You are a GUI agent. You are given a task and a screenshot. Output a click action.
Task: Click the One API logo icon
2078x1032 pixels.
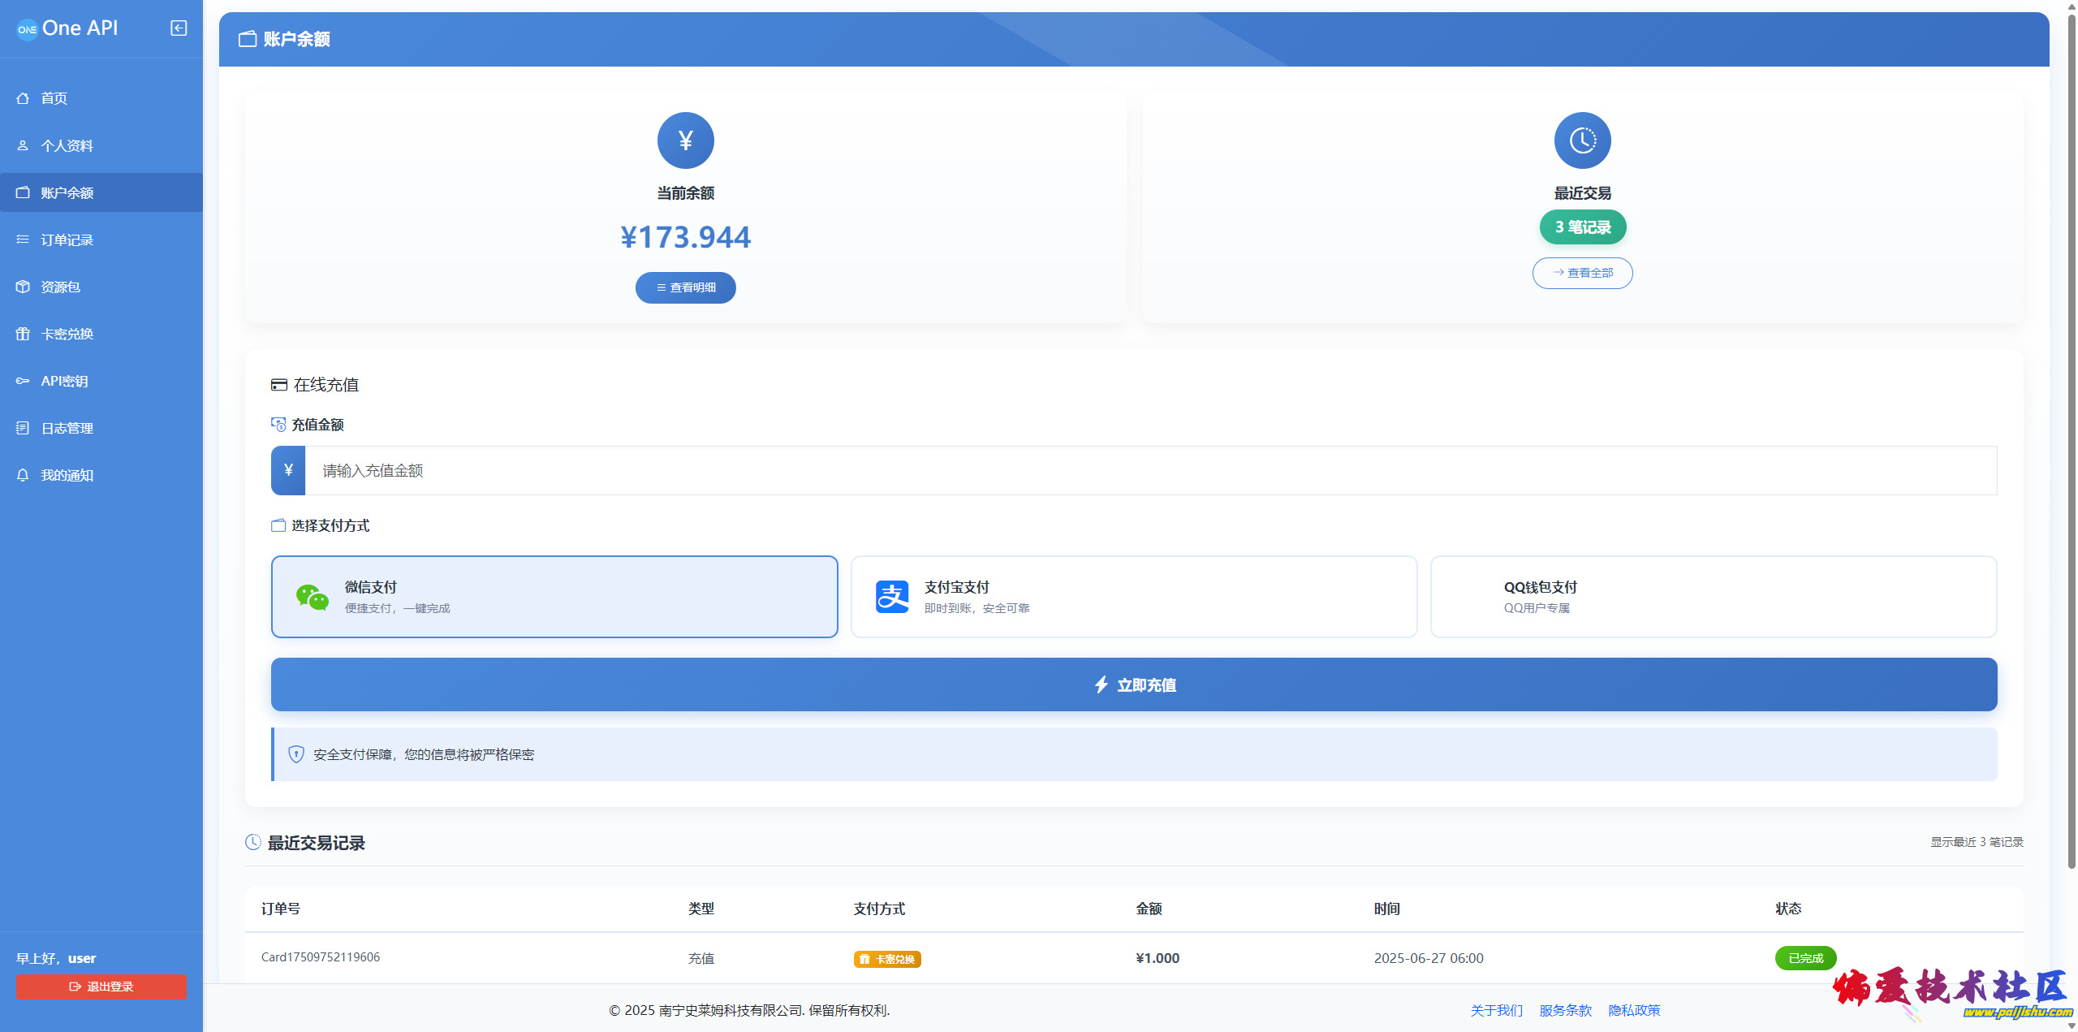point(28,29)
